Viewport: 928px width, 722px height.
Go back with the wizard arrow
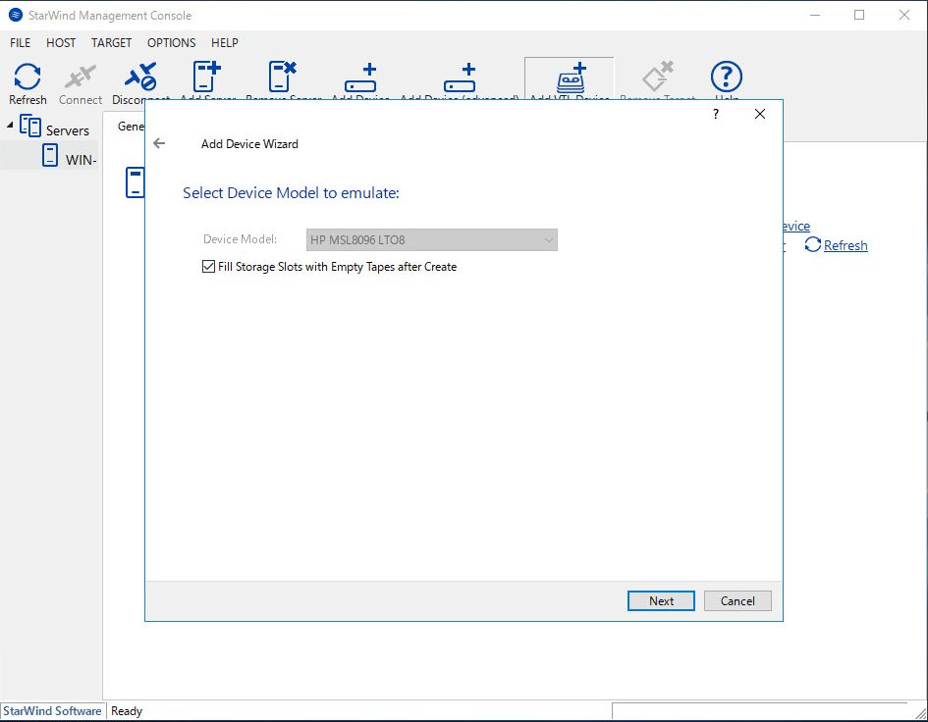click(x=159, y=143)
